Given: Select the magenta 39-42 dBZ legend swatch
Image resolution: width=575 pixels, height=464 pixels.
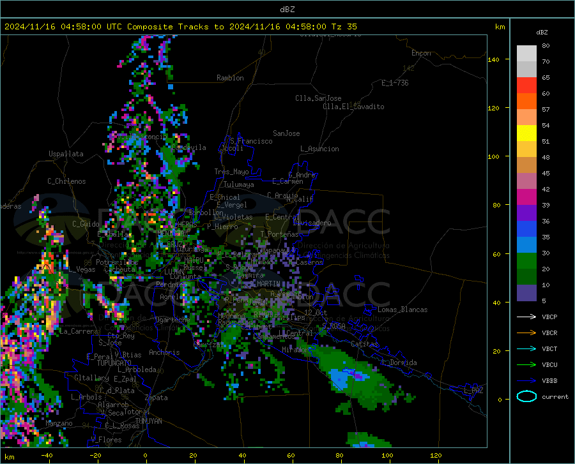Looking at the screenshot, I should point(526,197).
